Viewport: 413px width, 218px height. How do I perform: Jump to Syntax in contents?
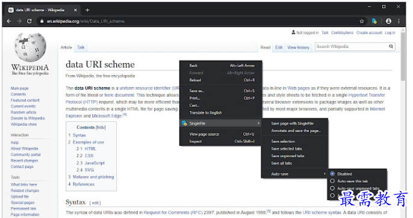79,135
